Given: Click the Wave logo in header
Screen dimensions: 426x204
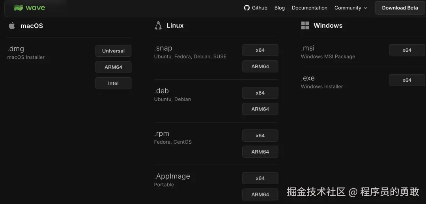Looking at the screenshot, I should (x=29, y=7).
